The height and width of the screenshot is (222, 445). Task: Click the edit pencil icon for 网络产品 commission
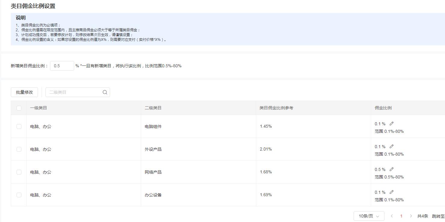point(391,169)
